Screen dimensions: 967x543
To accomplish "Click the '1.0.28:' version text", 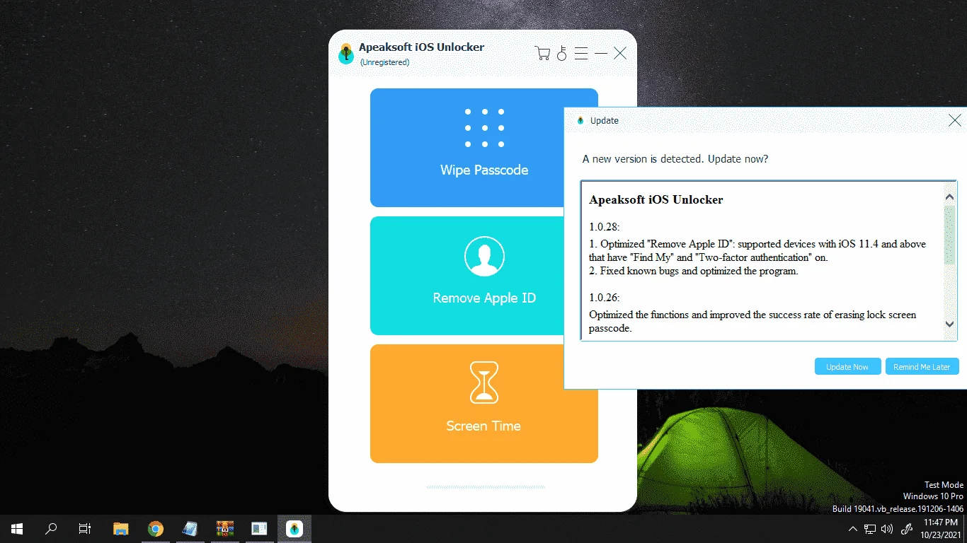I will click(x=604, y=227).
